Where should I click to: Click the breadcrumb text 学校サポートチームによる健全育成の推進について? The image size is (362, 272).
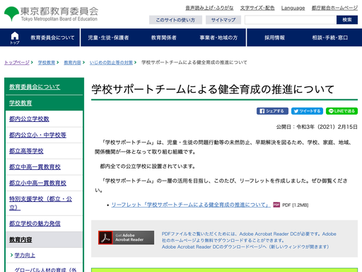tap(194, 62)
